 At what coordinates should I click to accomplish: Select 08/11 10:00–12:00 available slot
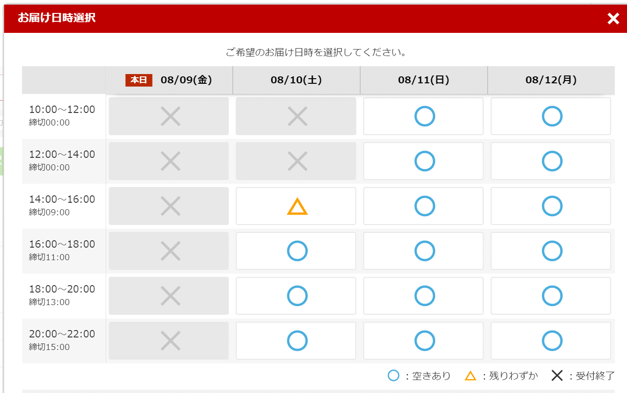tap(424, 116)
